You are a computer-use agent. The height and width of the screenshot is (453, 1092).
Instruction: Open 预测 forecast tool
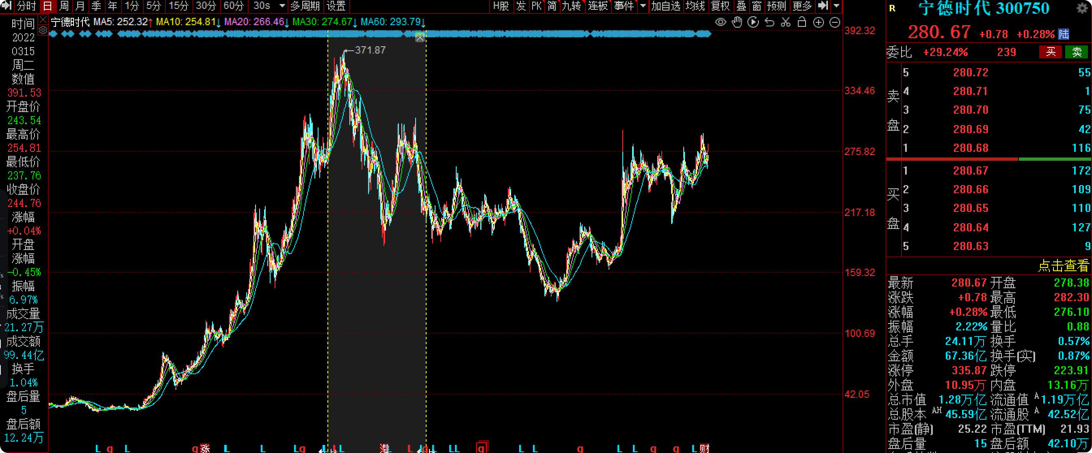pos(777,6)
